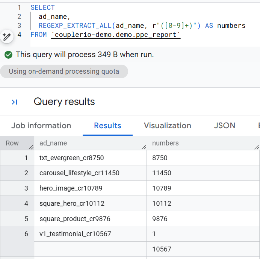Click the numbers column resize handle
260x259 pixels.
(x=257, y=147)
